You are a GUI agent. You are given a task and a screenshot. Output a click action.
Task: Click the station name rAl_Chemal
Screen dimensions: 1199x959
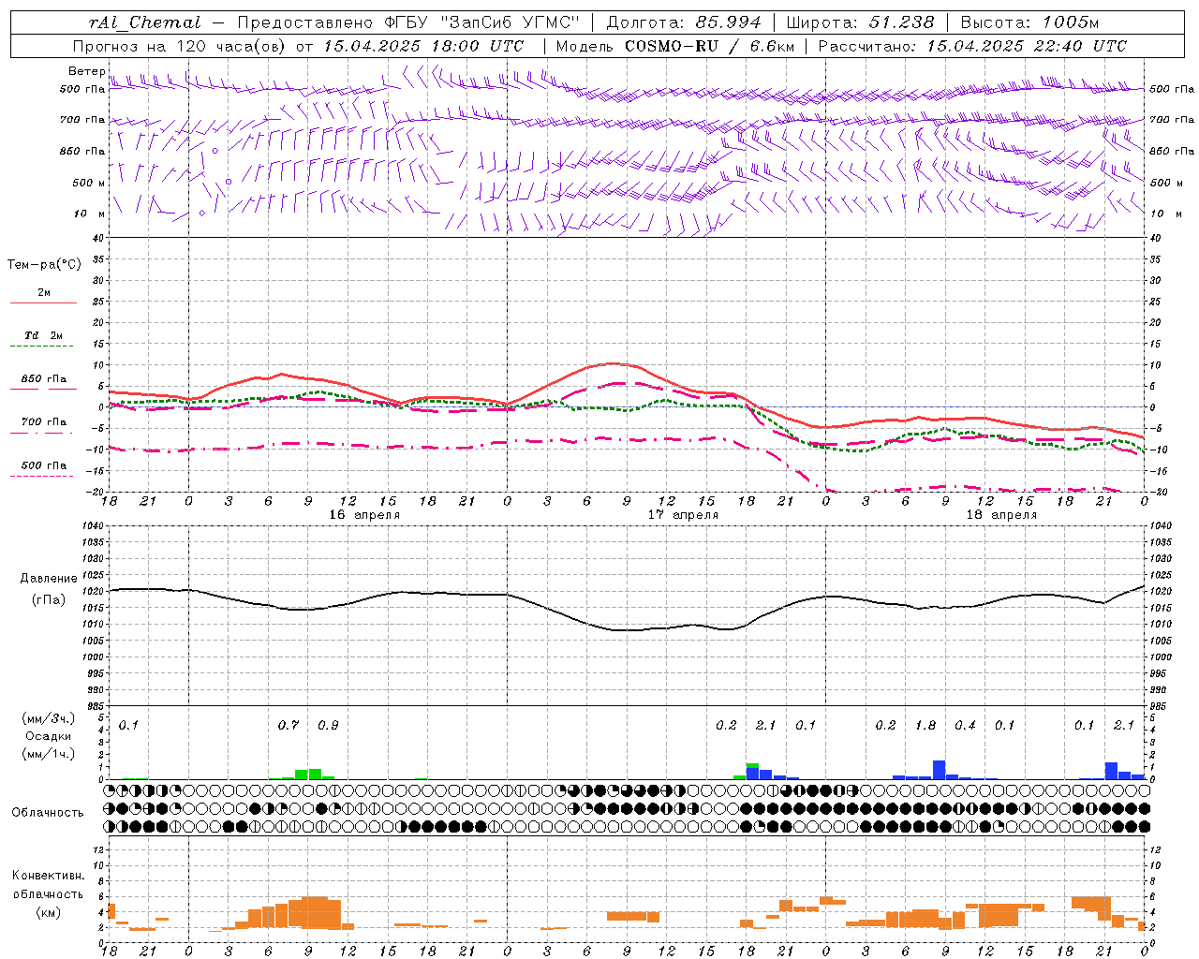145,22
